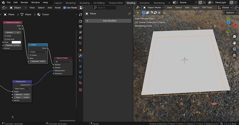This screenshot has width=239, height=125.
Task: Open the Power operation dropdown
Action: coord(38,52)
